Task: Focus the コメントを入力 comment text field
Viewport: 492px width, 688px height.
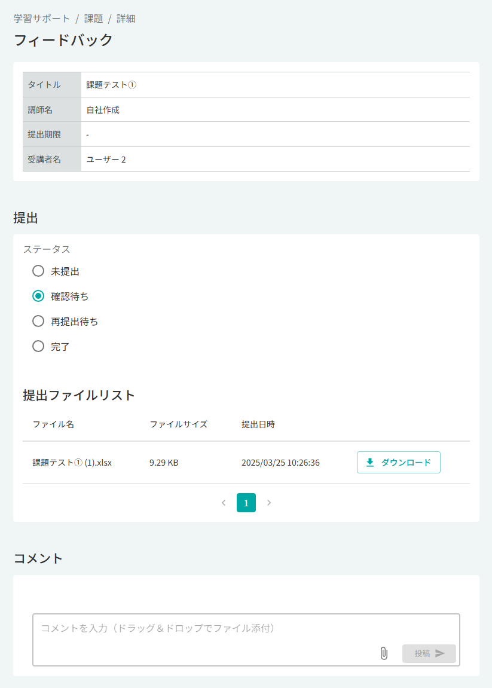Action: click(246, 640)
